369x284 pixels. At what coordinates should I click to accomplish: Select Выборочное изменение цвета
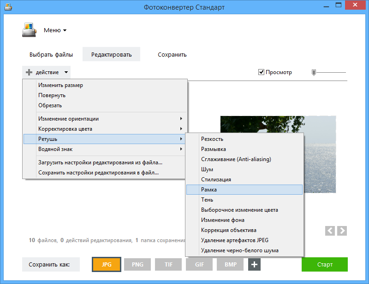pyautogui.click(x=244, y=210)
